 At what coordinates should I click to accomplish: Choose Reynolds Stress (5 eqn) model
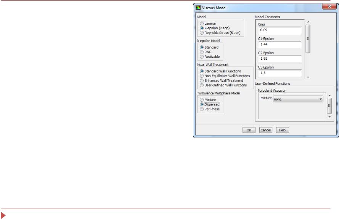click(202, 33)
